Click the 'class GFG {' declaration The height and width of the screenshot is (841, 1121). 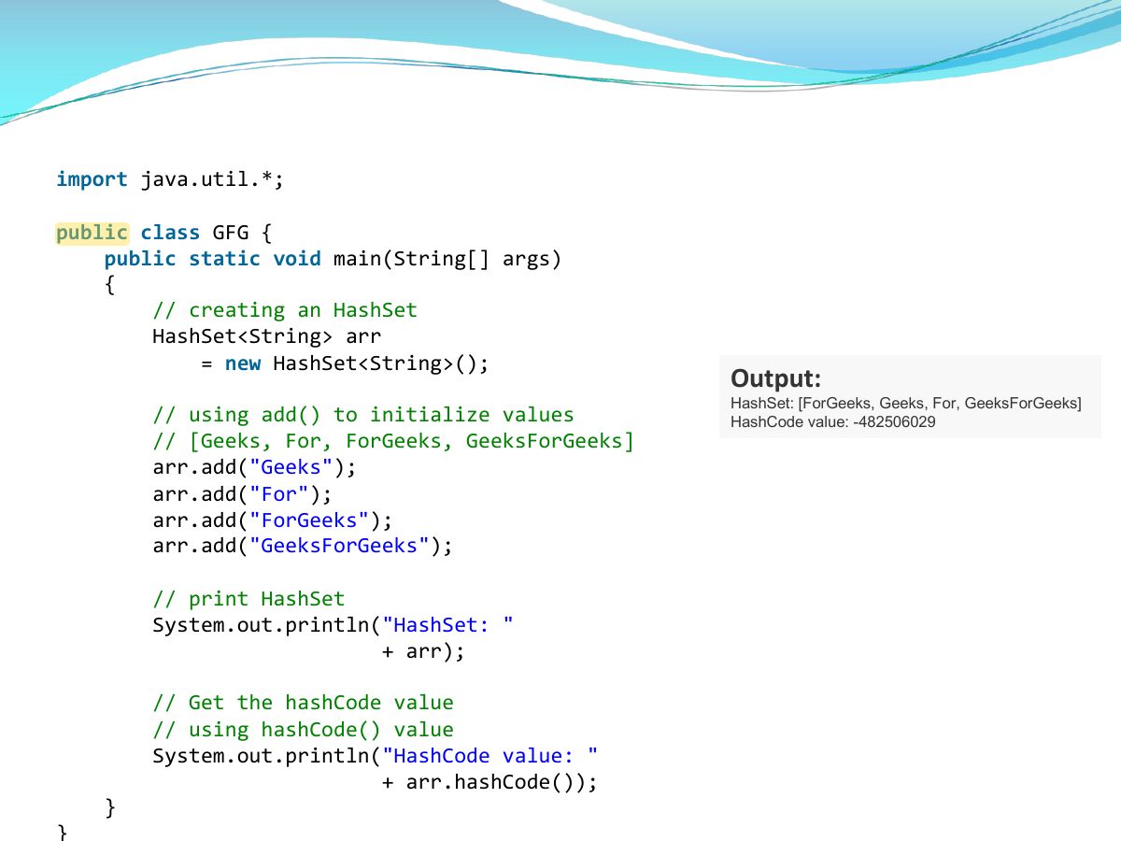(206, 233)
